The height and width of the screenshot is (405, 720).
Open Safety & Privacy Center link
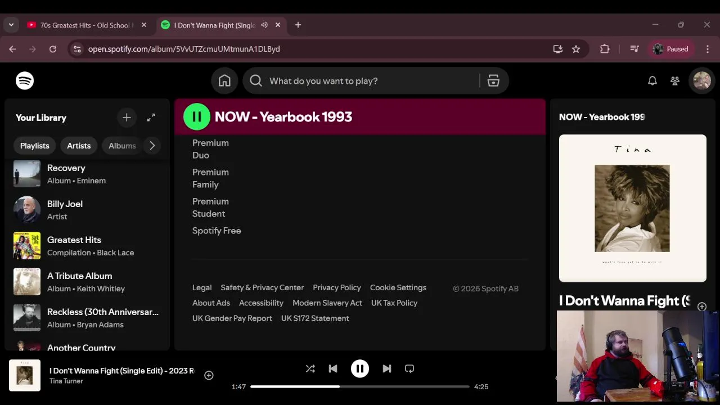(262, 287)
